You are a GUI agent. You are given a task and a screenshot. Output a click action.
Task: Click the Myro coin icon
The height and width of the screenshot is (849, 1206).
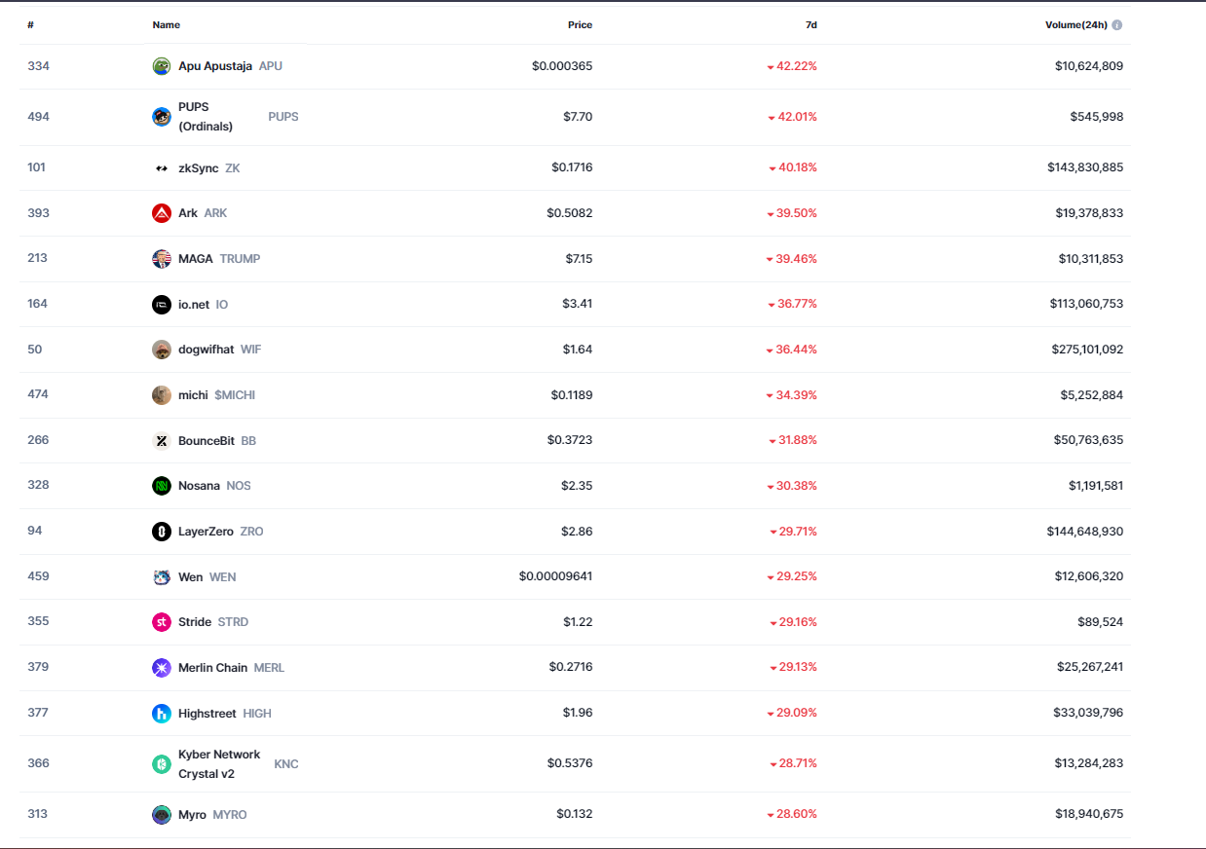pyautogui.click(x=162, y=815)
